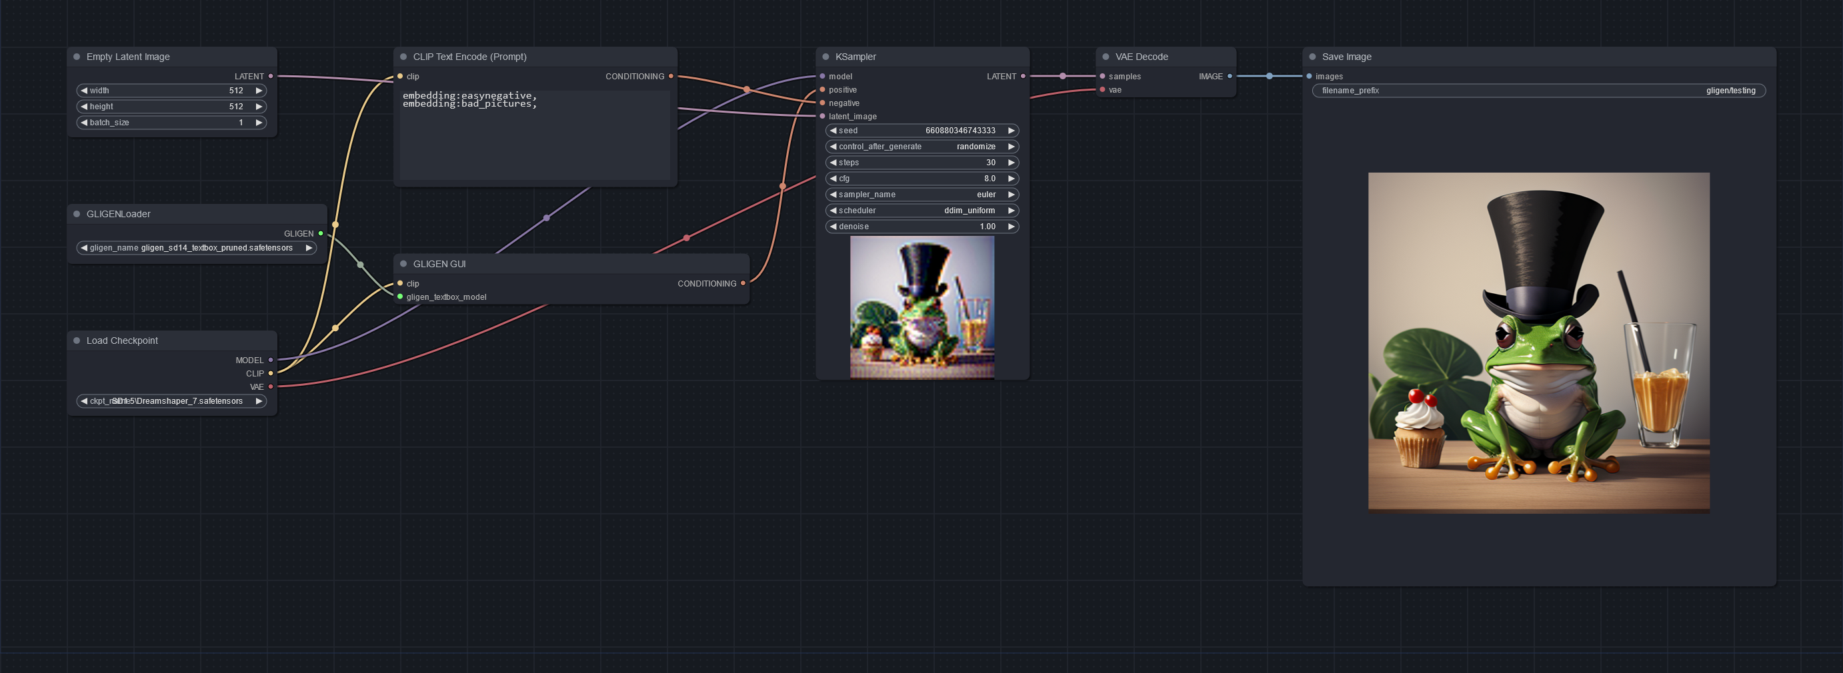Screen dimensions: 1843x673
Task: Decrease the seed value with left arrow
Action: pyautogui.click(x=833, y=130)
